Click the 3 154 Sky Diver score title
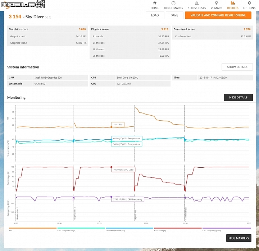This screenshot has width=259, height=251. click(30, 17)
